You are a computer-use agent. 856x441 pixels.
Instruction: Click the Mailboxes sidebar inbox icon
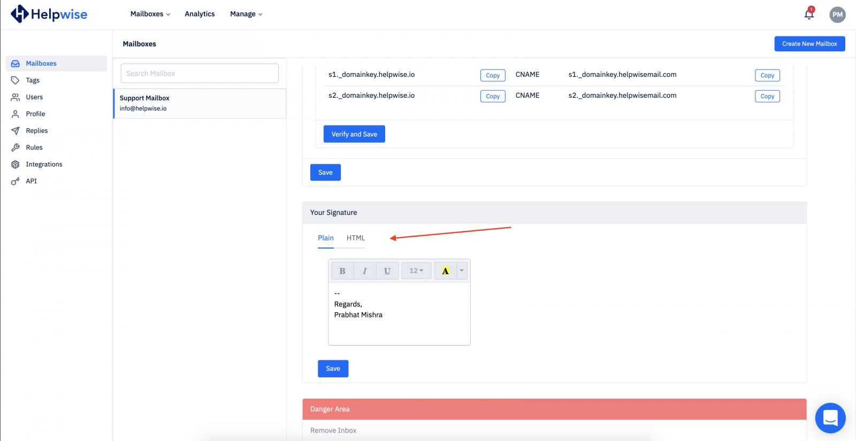[x=16, y=64]
